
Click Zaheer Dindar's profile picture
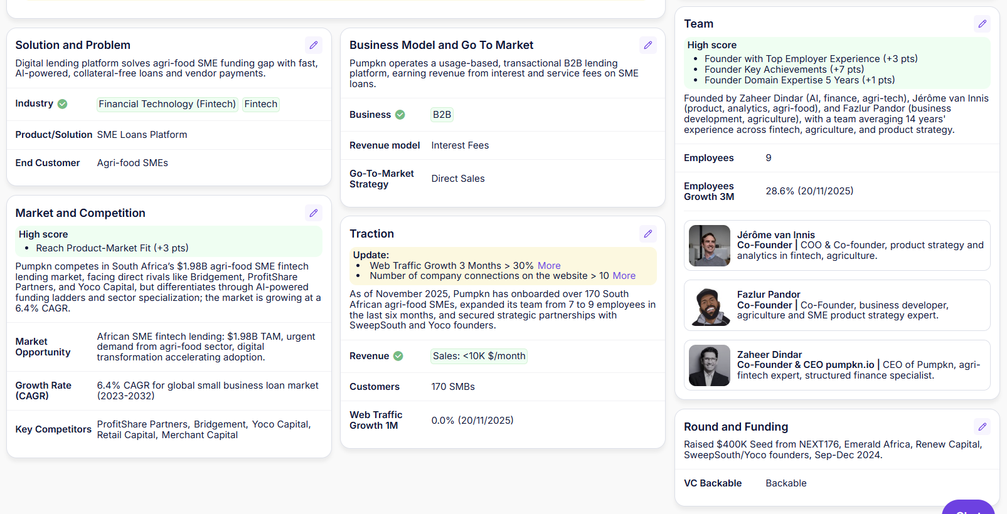click(710, 365)
